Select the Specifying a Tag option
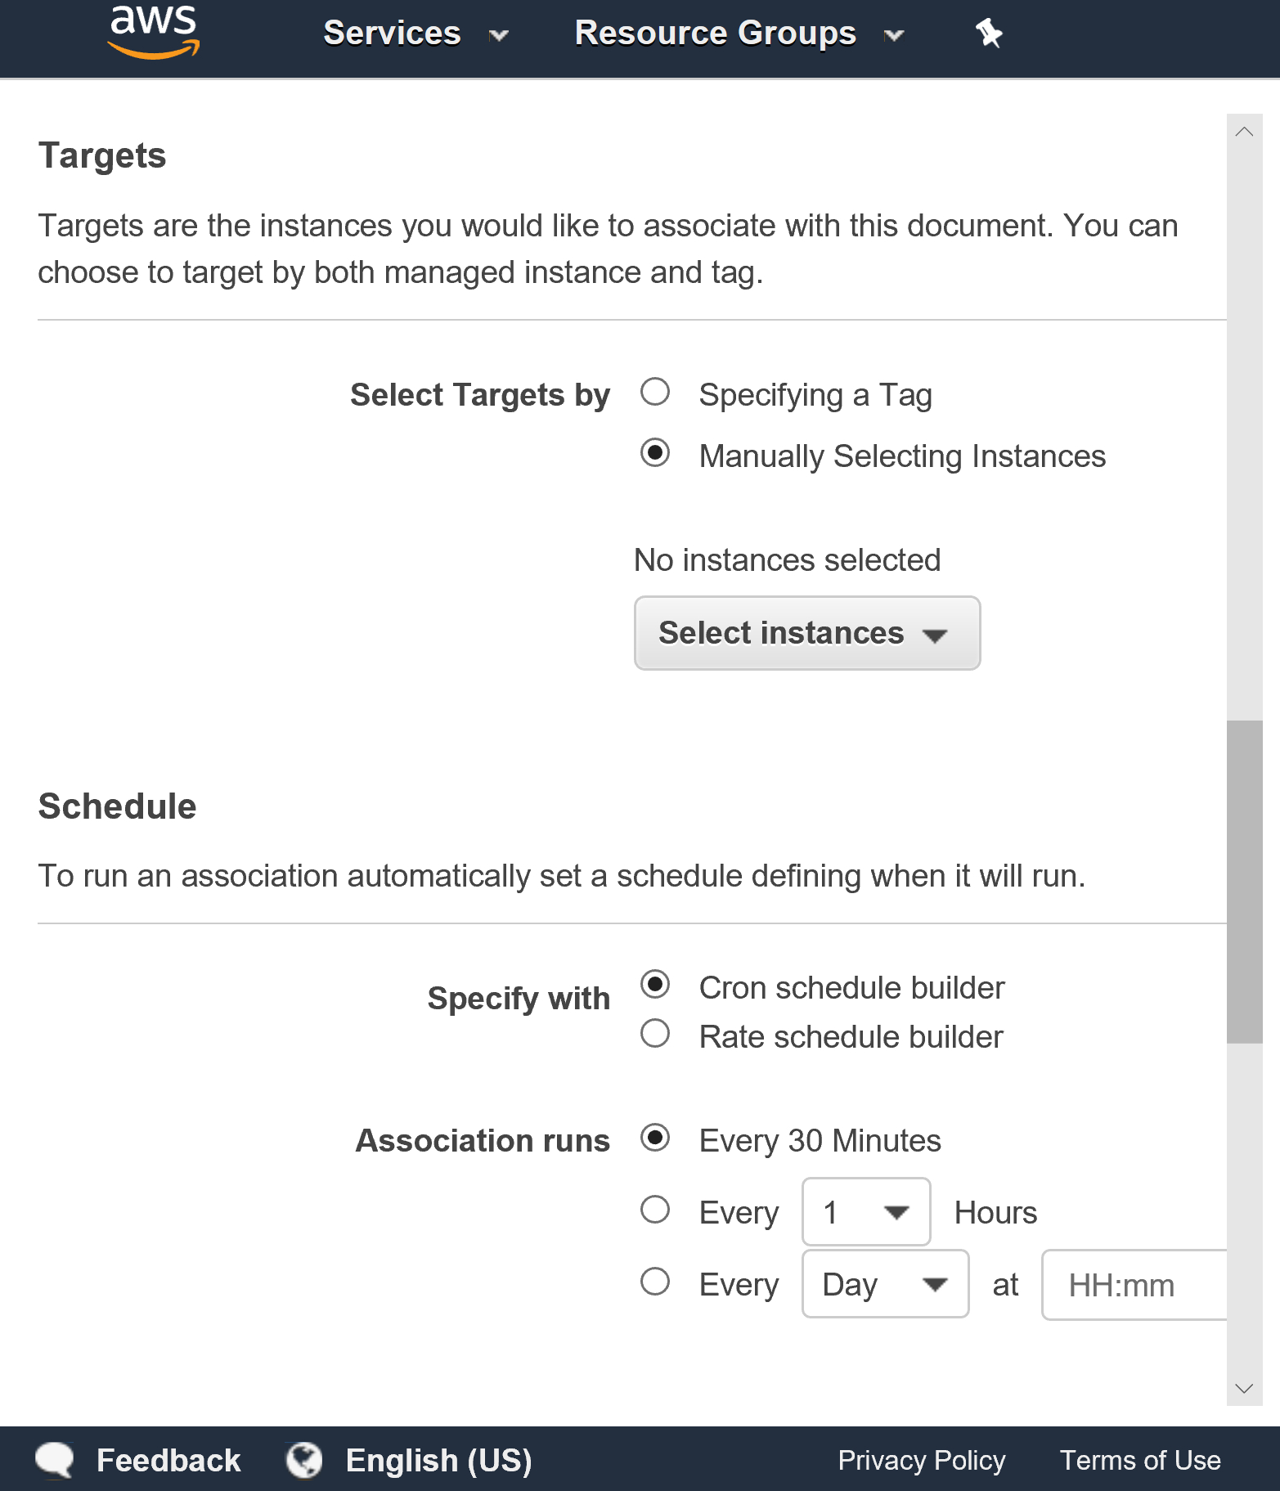The height and width of the screenshot is (1491, 1280). (x=655, y=392)
